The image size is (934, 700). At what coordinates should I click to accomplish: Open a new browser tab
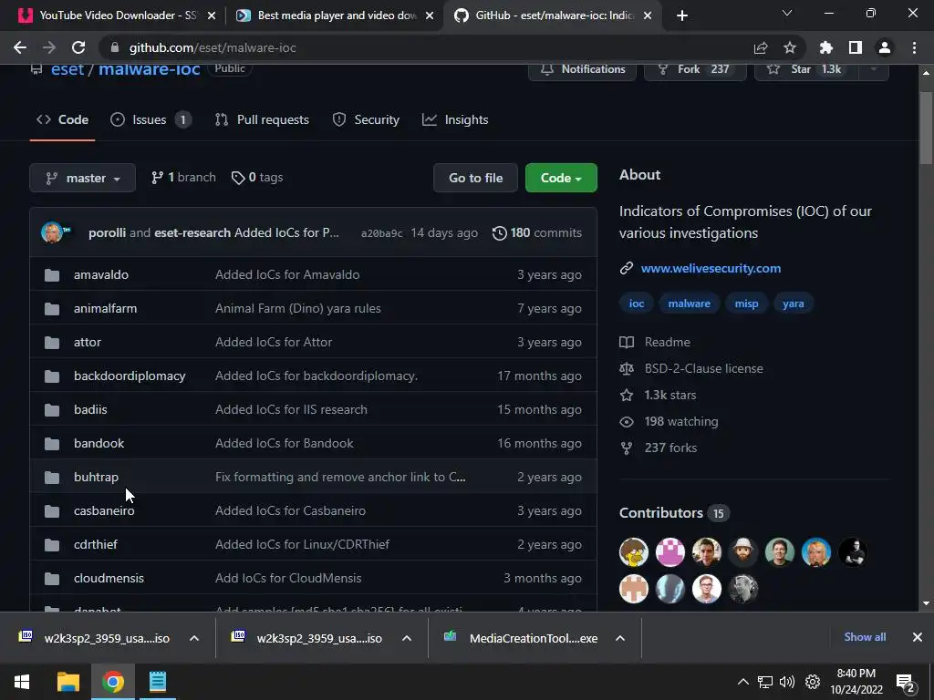682,15
